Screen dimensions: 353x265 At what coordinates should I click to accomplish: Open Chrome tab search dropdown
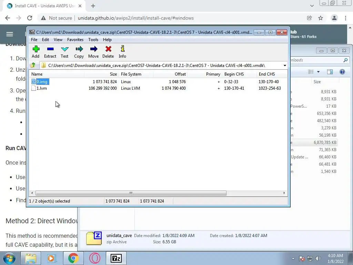[312, 6]
